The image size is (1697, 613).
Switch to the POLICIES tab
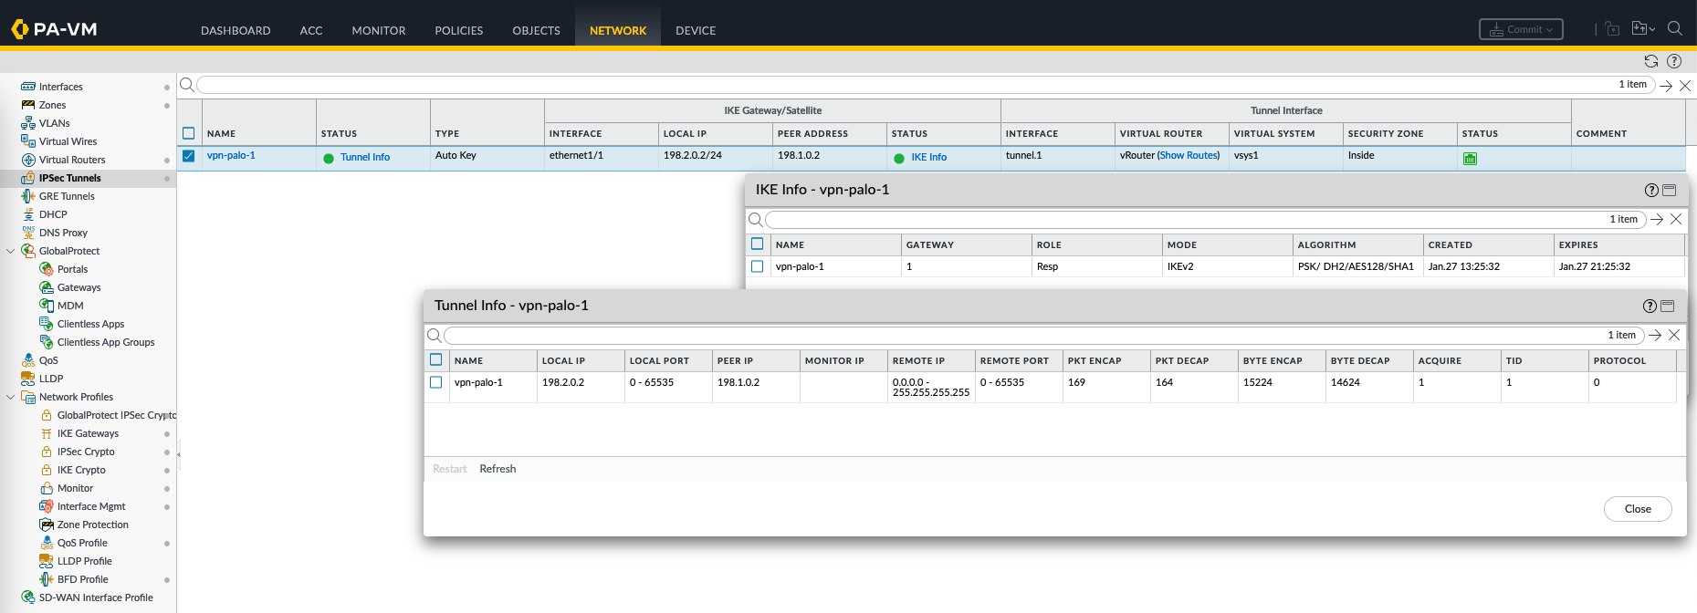tap(458, 30)
